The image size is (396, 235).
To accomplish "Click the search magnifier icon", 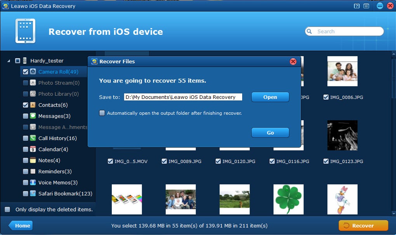I will point(309,31).
